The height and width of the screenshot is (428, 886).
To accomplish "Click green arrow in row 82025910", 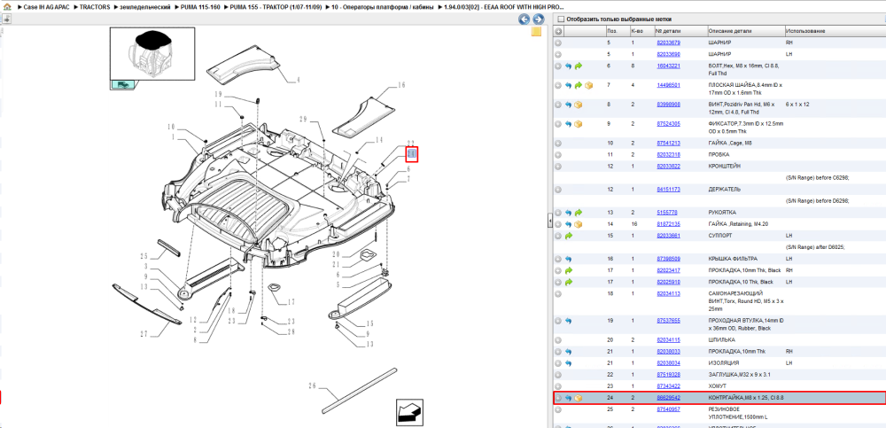I will point(569,282).
